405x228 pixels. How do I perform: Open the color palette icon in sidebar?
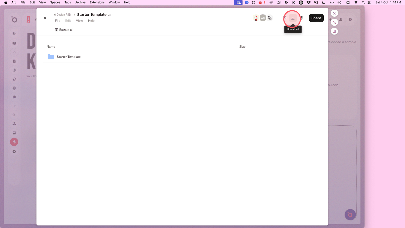[14, 97]
